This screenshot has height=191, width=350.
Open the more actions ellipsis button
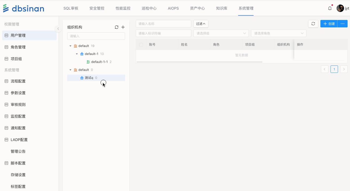[343, 24]
